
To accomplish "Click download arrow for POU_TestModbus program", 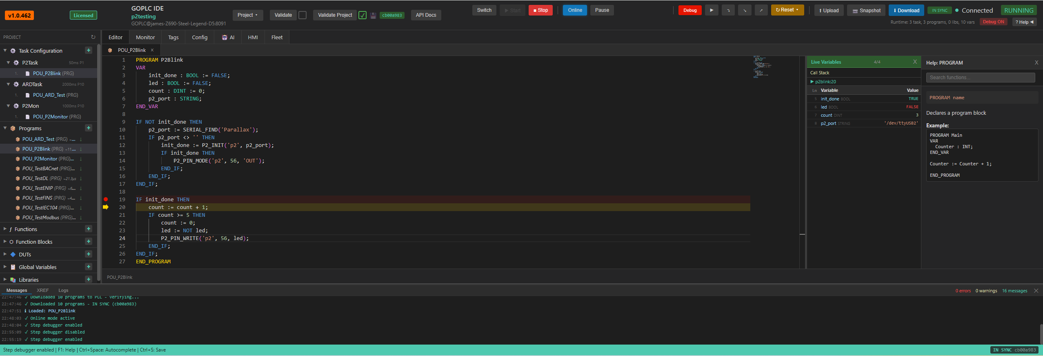I will click(81, 218).
